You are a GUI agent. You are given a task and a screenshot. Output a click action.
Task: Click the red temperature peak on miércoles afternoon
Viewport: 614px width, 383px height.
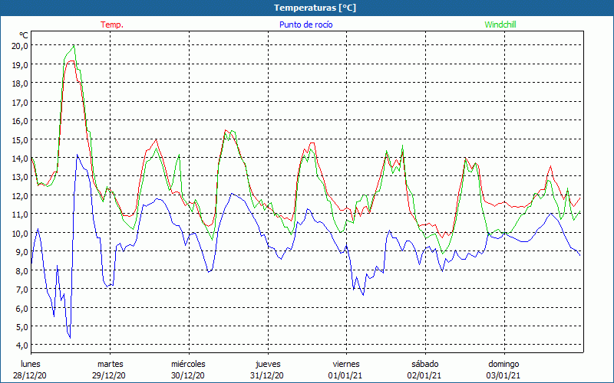226,130
